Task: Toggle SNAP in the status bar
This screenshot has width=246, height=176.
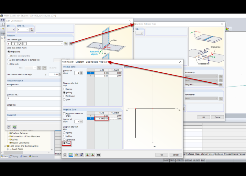Action: click(166, 160)
